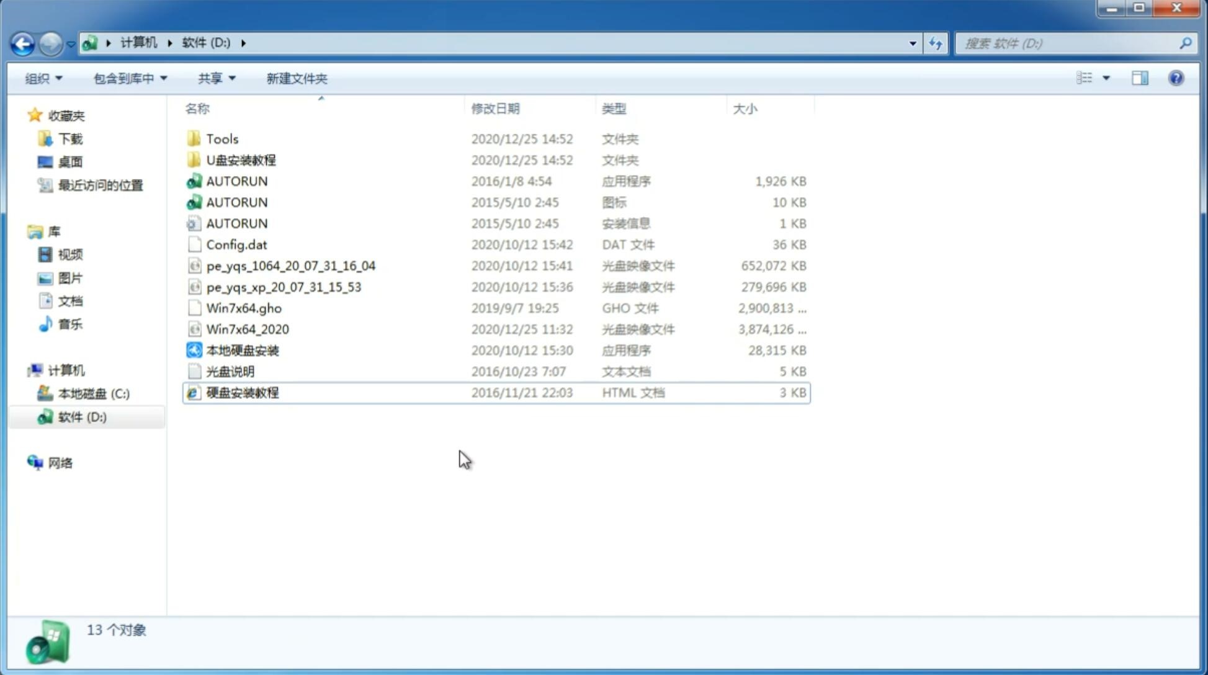Select 软件 (D:) drive in sidebar
This screenshot has height=675, width=1208.
(x=81, y=416)
